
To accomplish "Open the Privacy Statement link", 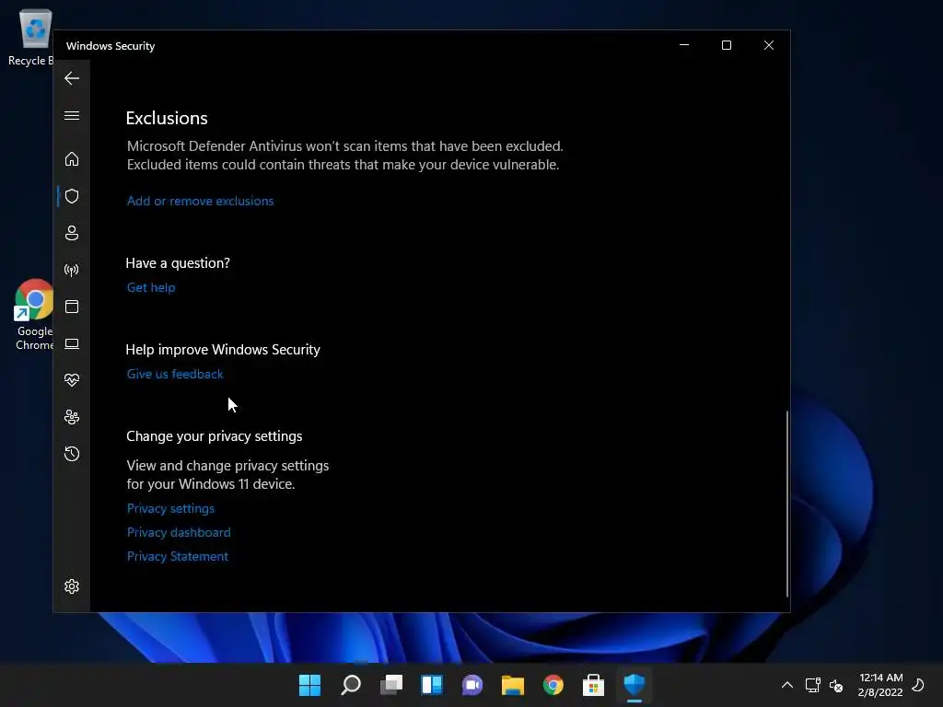I will pos(178,557).
